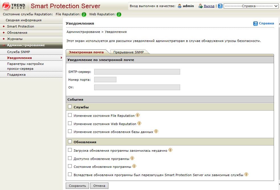Click info arrow next to database update state
The width and height of the screenshot is (280, 190).
tap(156, 132)
